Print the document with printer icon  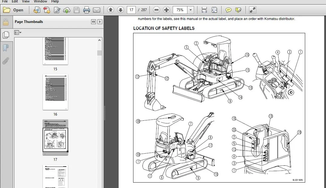pyautogui.click(x=87, y=10)
